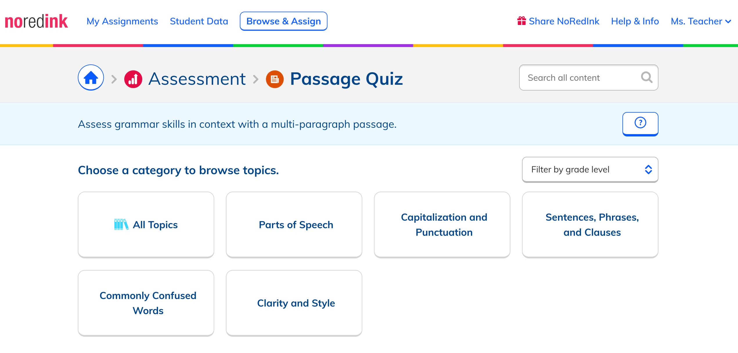The height and width of the screenshot is (353, 738).
Task: Focus the Search all content field
Action: pos(588,78)
